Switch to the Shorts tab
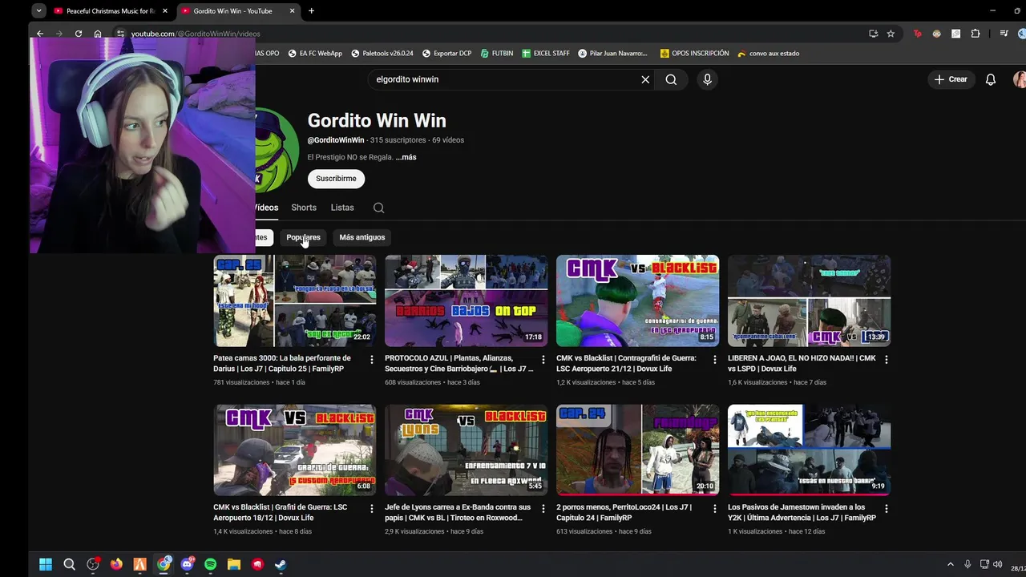 (x=304, y=208)
